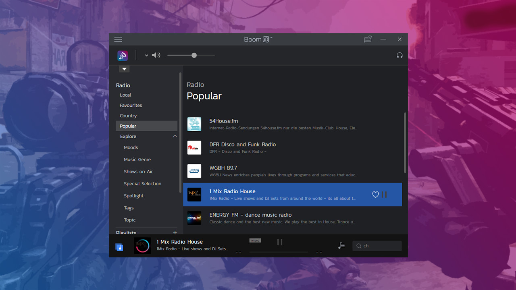The width and height of the screenshot is (516, 290).
Task: Open the hamburger menu
Action: tap(118, 39)
